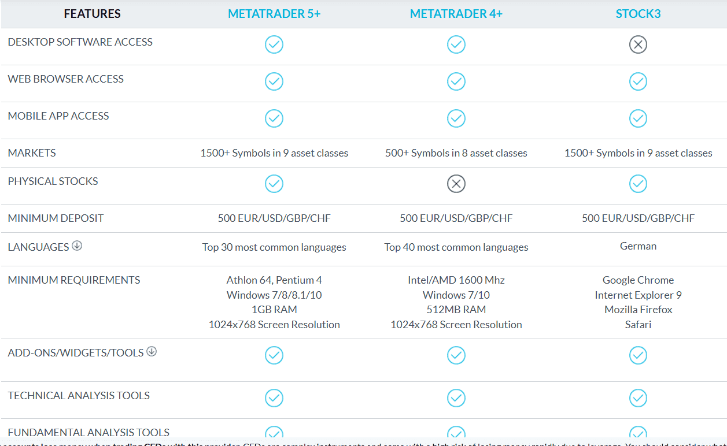Screen dimensions: 727x446
Task: Click the 1500+ Symbols in 9 asset classes text
Action: click(x=274, y=153)
